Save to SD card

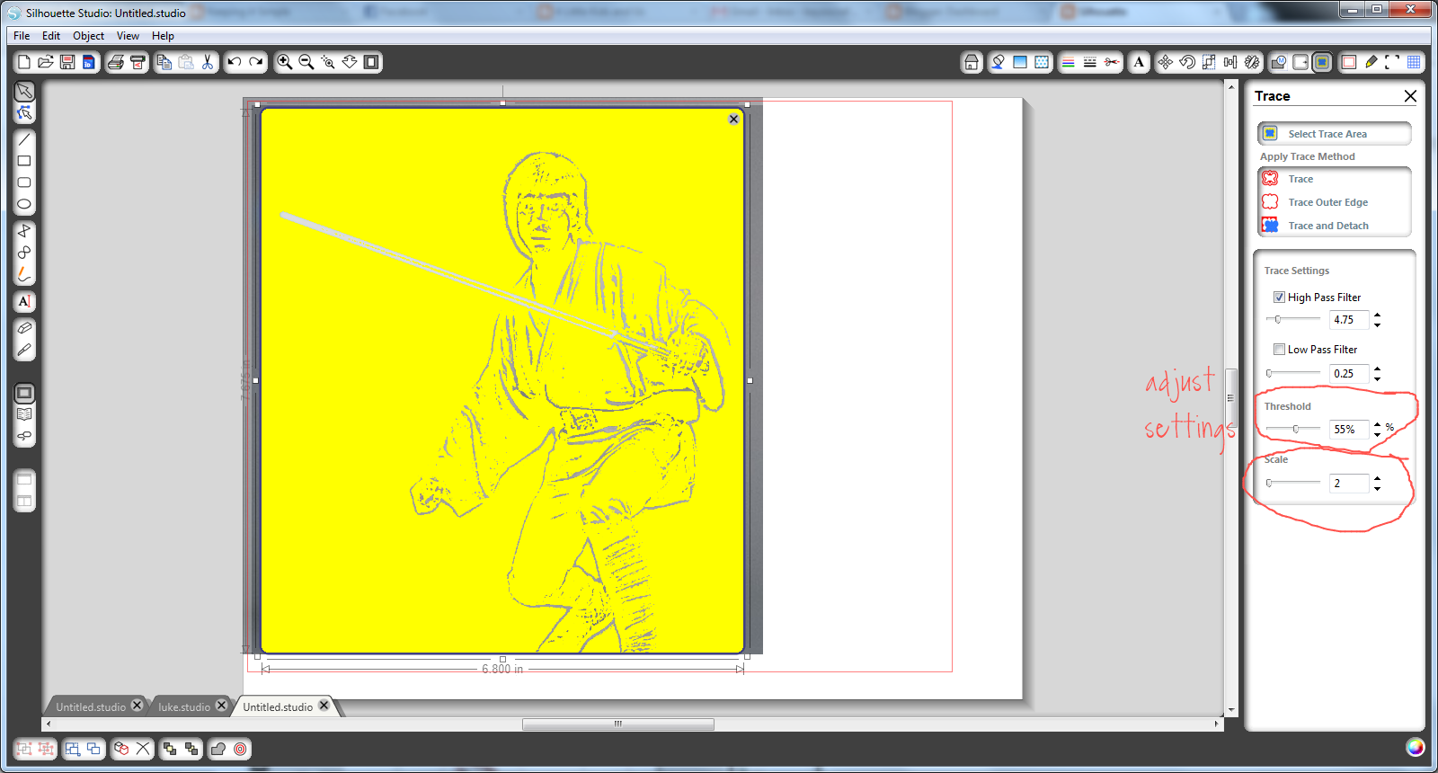pyautogui.click(x=88, y=62)
